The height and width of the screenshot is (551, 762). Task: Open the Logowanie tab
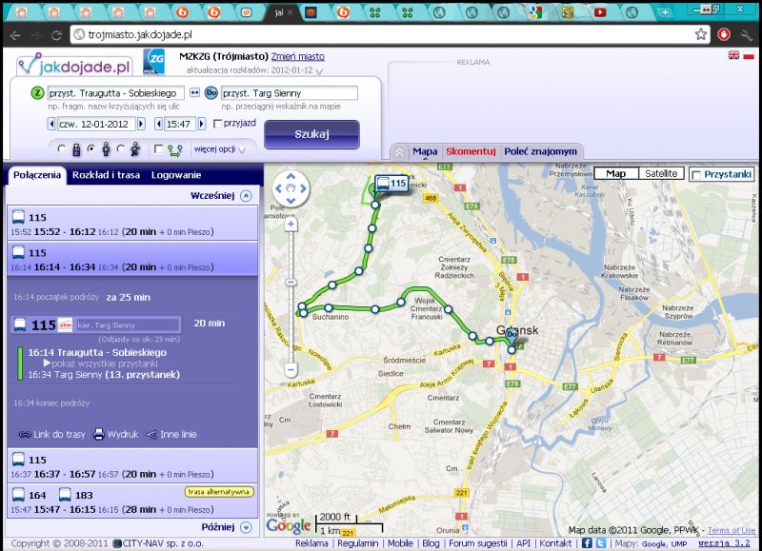coord(176,175)
